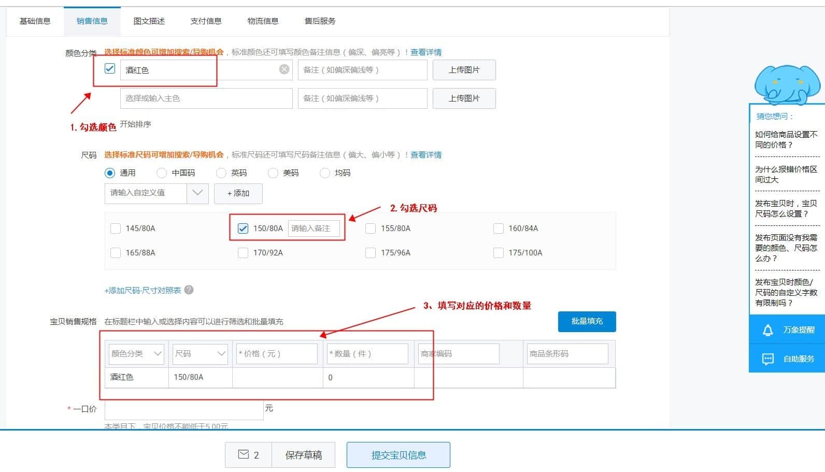Switch to the 支付信息 tab
The width and height of the screenshot is (825, 472).
click(206, 21)
